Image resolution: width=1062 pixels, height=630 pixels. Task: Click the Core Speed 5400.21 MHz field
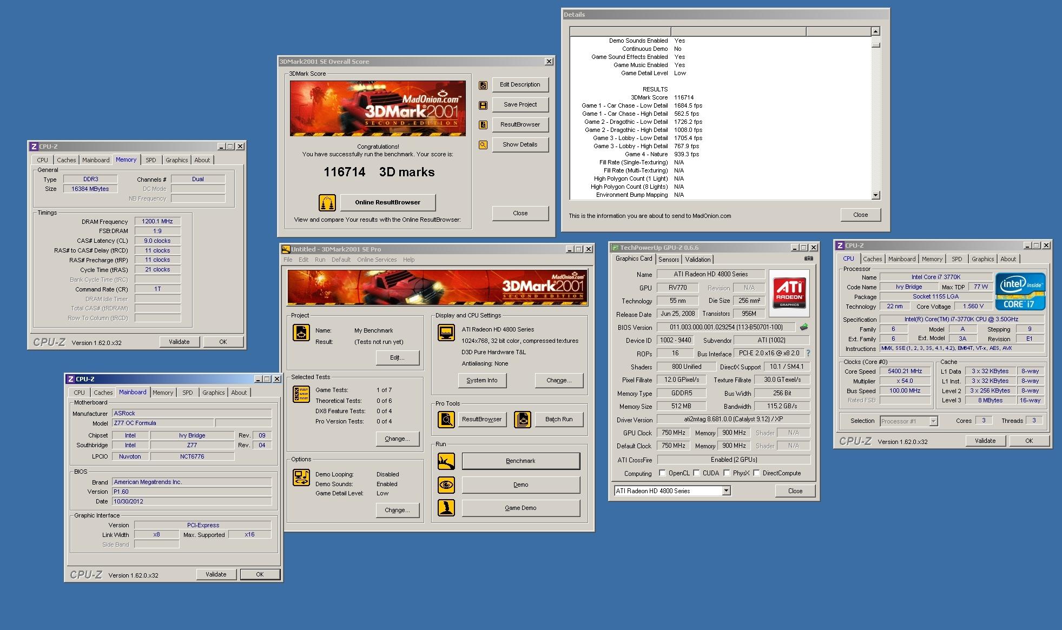pyautogui.click(x=905, y=372)
